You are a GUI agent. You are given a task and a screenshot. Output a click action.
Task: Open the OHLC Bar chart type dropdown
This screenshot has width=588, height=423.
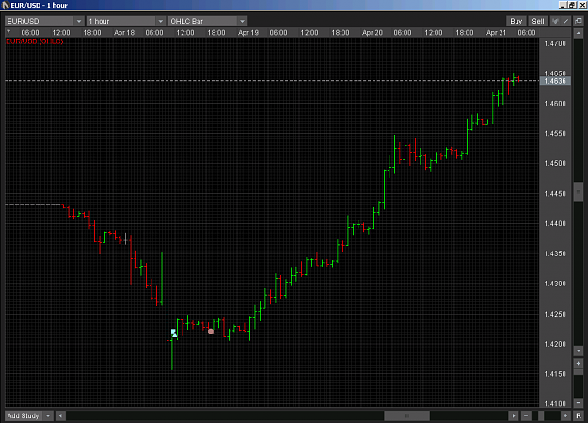(x=207, y=21)
